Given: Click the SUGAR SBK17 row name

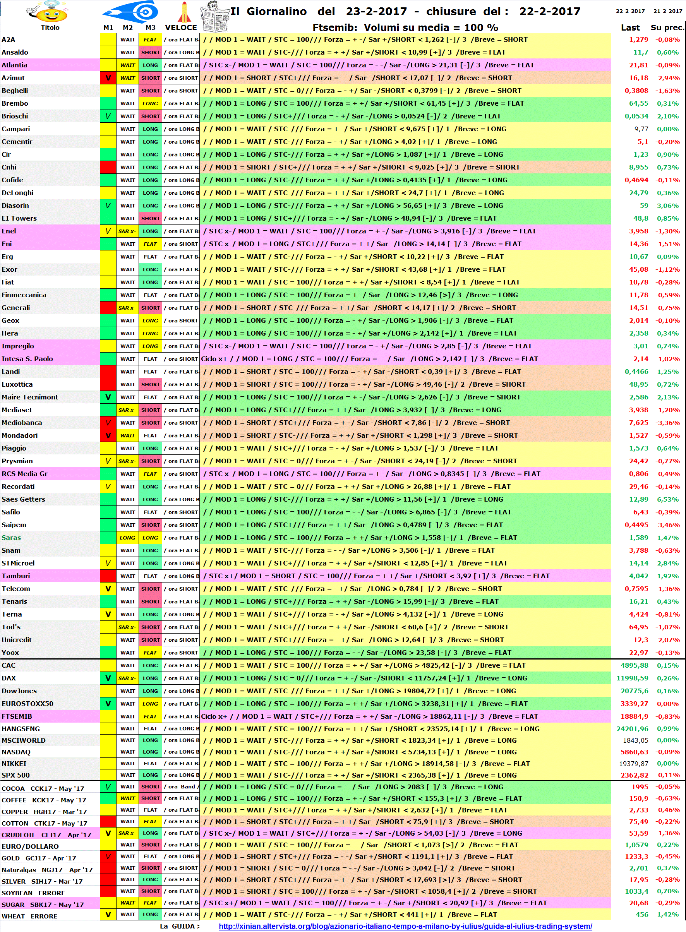Looking at the screenshot, I should 43,905.
